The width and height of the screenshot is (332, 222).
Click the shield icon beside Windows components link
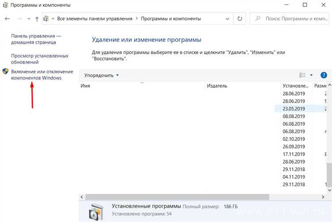click(x=5, y=71)
